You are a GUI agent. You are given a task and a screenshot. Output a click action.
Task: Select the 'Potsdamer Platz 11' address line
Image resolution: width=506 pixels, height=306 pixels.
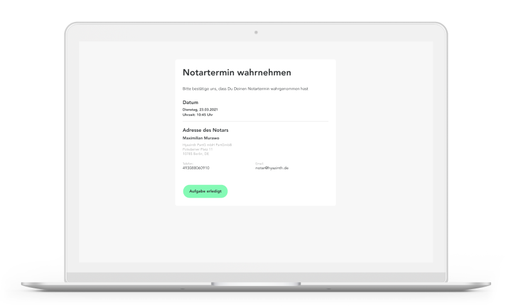click(x=198, y=149)
